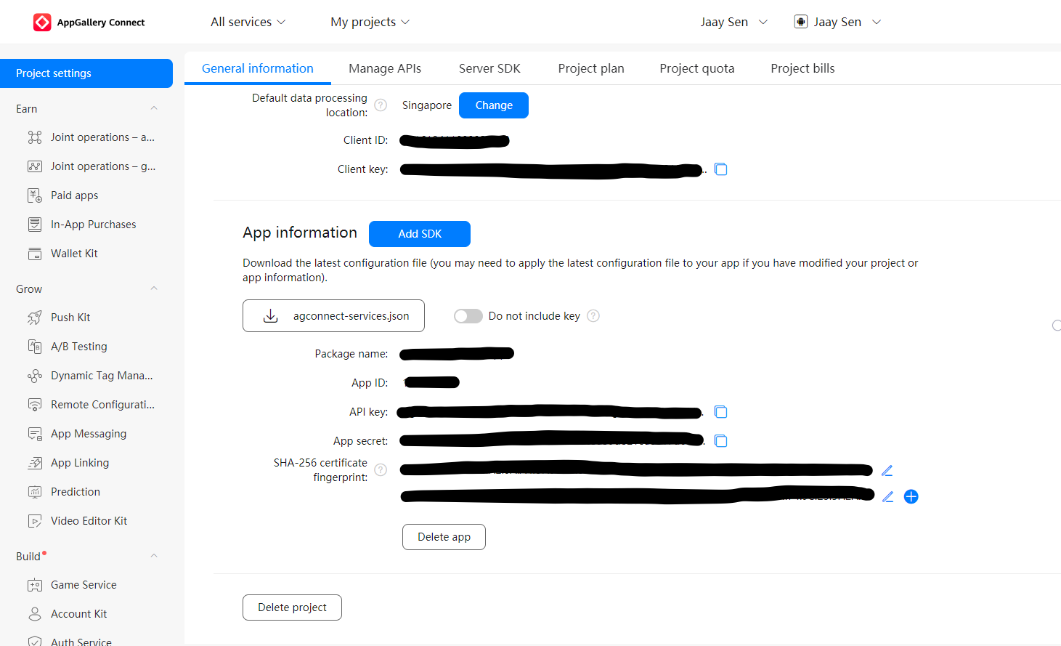
Task: Copy the Client key using the copy icon
Action: pos(720,169)
